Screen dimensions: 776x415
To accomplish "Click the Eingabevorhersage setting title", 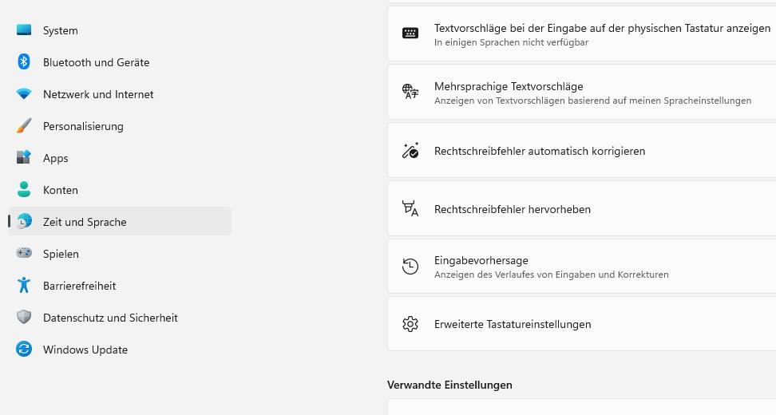I will (481, 260).
